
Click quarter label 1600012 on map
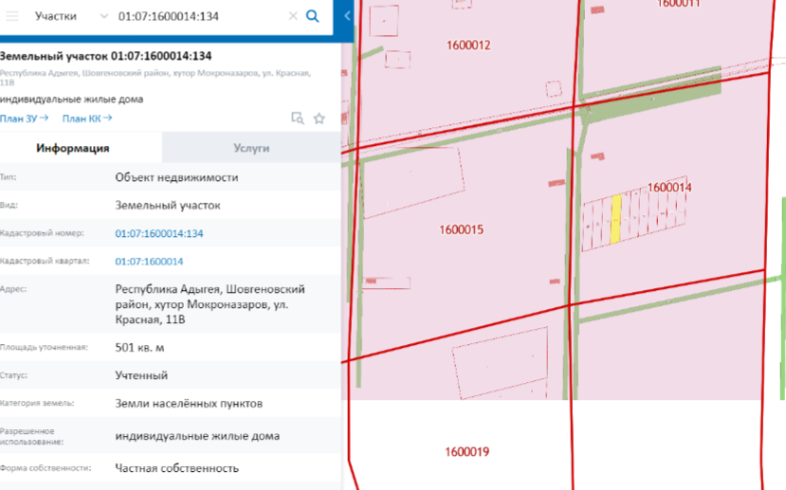(x=468, y=45)
